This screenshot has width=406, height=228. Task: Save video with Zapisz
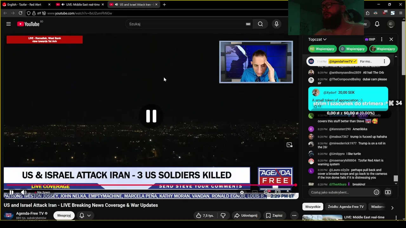tap(274, 215)
